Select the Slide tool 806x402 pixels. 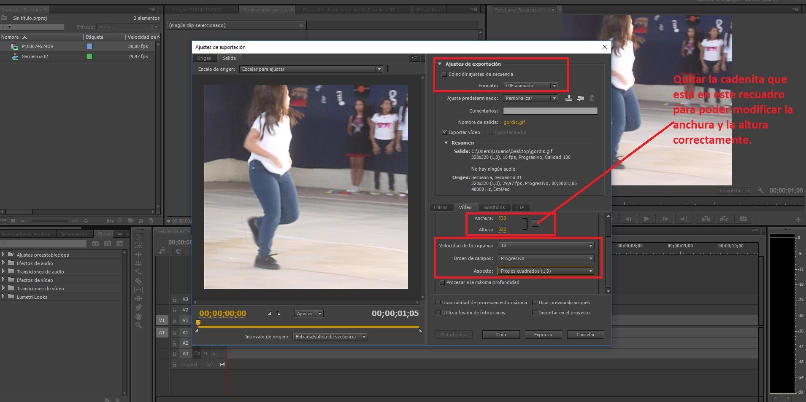tap(138, 299)
